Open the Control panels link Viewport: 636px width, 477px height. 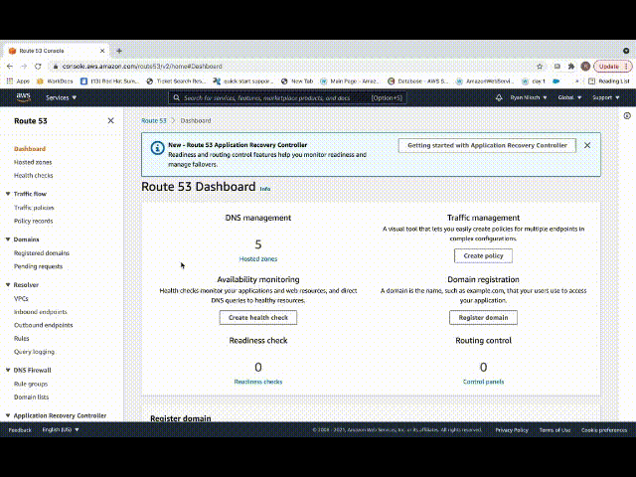pos(483,382)
